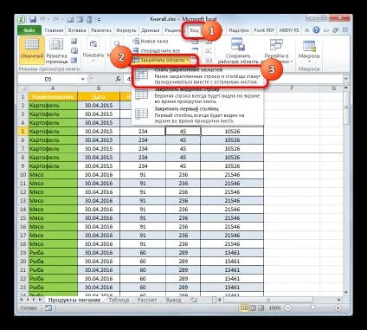Choose Закрепить первый столбец option
This screenshot has width=367, height=330.
[198, 114]
